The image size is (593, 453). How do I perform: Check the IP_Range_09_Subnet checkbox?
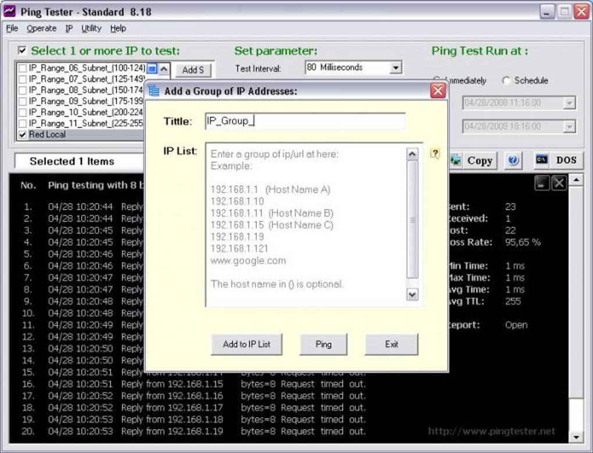(23, 101)
